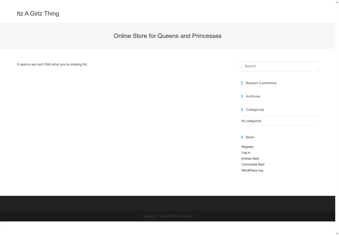339x236 pixels.
Task: Click the Recent Comments widget heading
Action: (261, 83)
